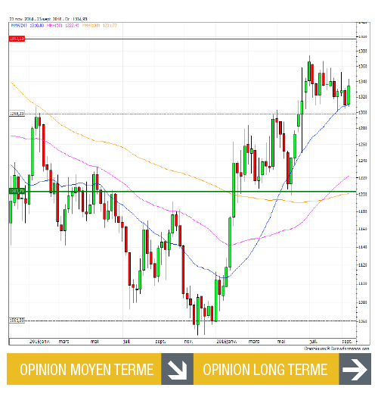Click the MMA(100) orange legend entry

coord(99,26)
